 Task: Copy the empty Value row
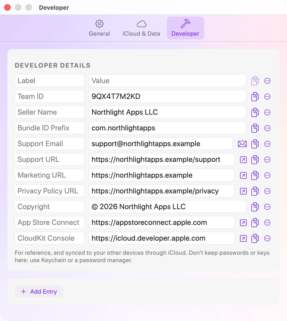(x=255, y=81)
